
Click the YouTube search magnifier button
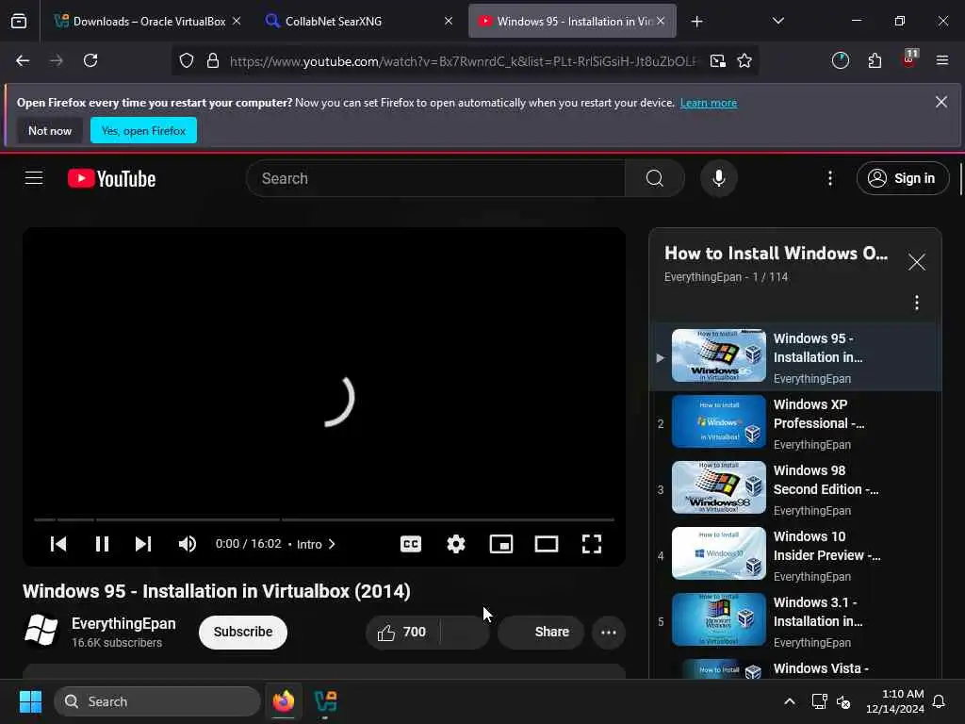tap(654, 178)
